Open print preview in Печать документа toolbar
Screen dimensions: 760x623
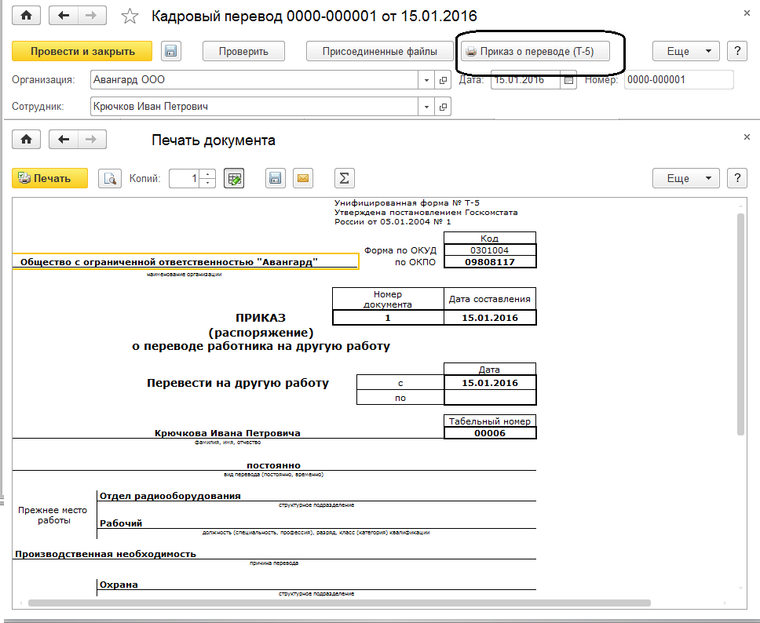pos(110,178)
